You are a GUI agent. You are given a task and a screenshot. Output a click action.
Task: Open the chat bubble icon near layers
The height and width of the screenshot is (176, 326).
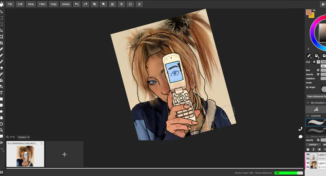[300, 137]
